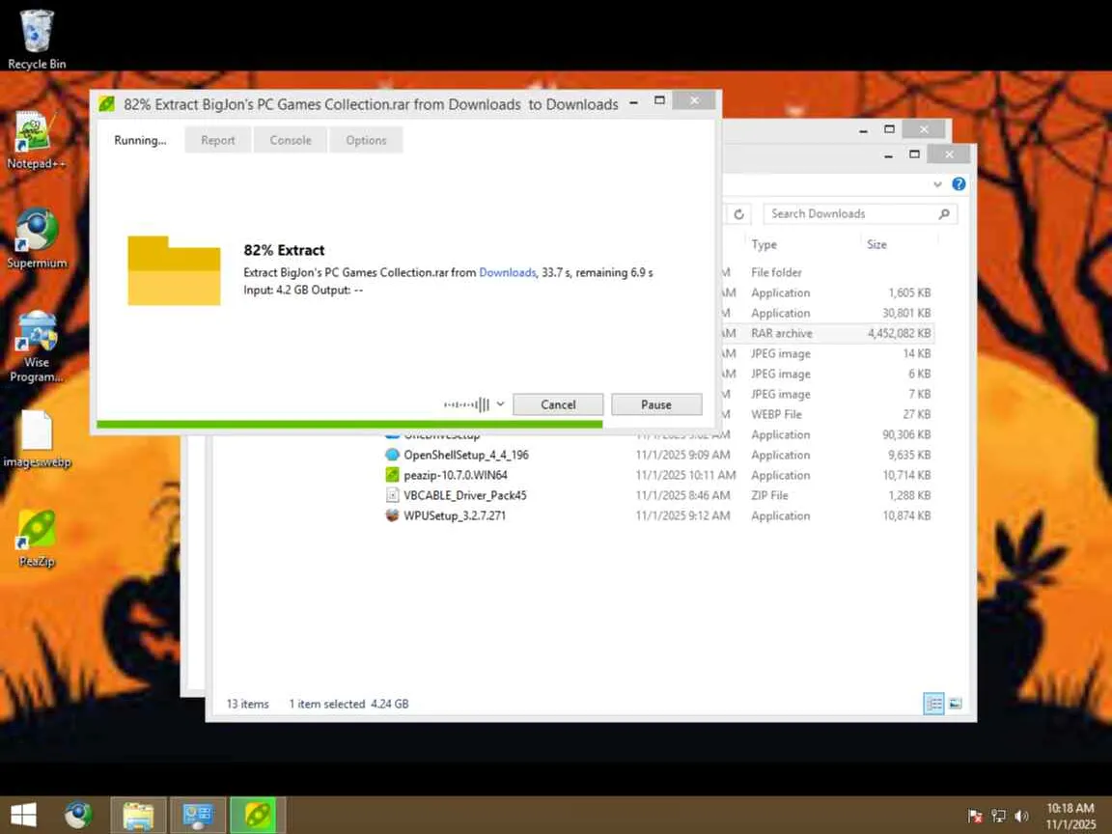Viewport: 1112px width, 834px height.
Task: Click the JPEG image 14 KB row
Action: (827, 353)
